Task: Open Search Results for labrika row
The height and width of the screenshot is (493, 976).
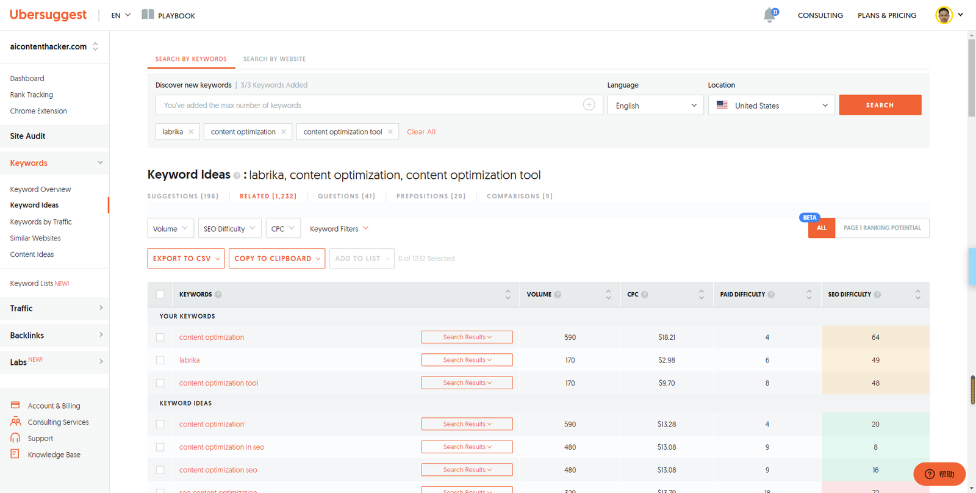Action: pos(467,360)
